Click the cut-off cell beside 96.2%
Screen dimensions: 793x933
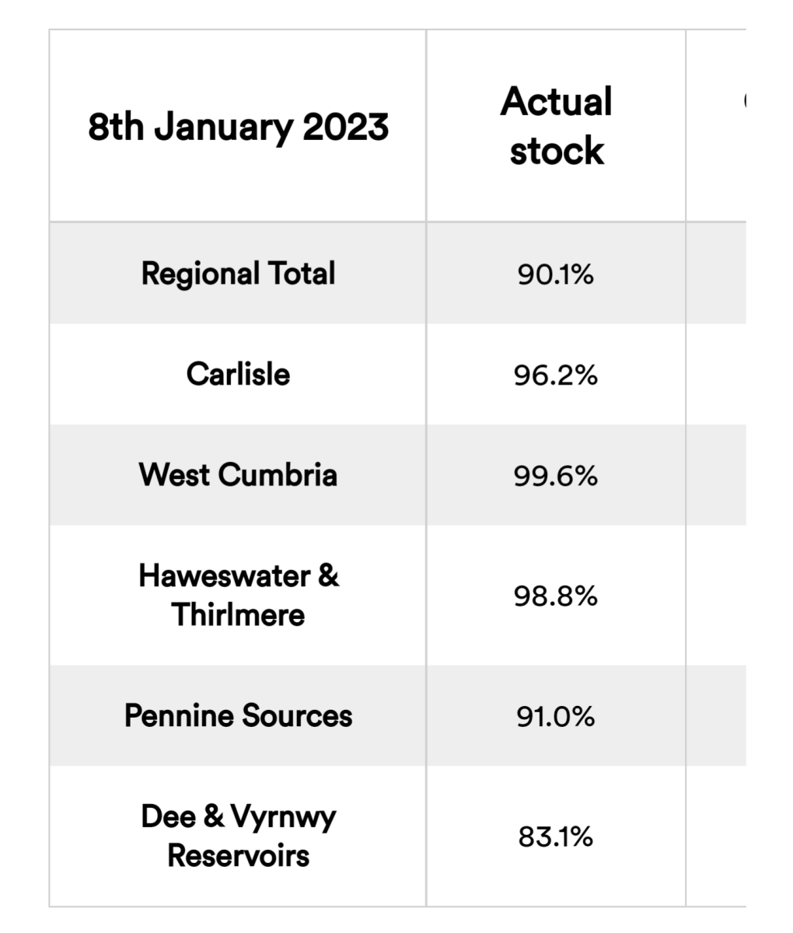tap(716, 374)
